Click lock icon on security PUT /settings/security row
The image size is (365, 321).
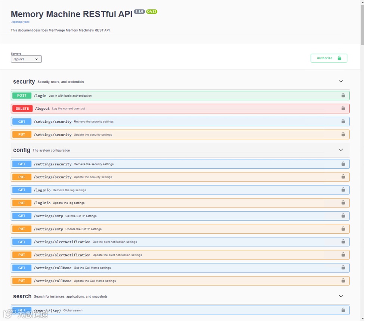click(343, 134)
